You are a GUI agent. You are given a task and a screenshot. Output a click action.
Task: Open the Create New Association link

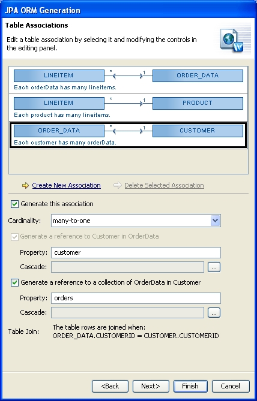(67, 185)
